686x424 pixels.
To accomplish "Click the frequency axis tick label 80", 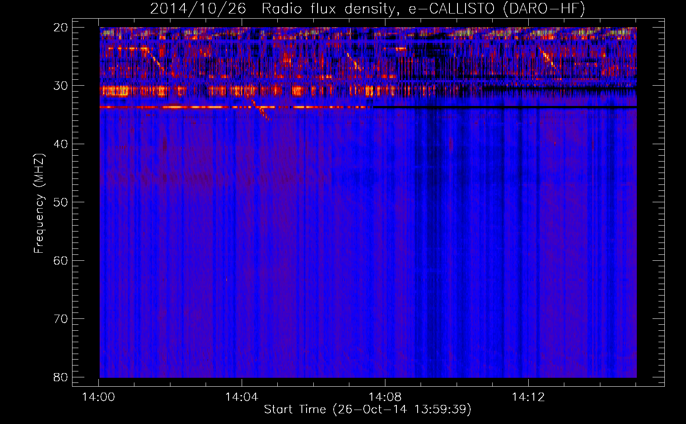I will pos(61,377).
